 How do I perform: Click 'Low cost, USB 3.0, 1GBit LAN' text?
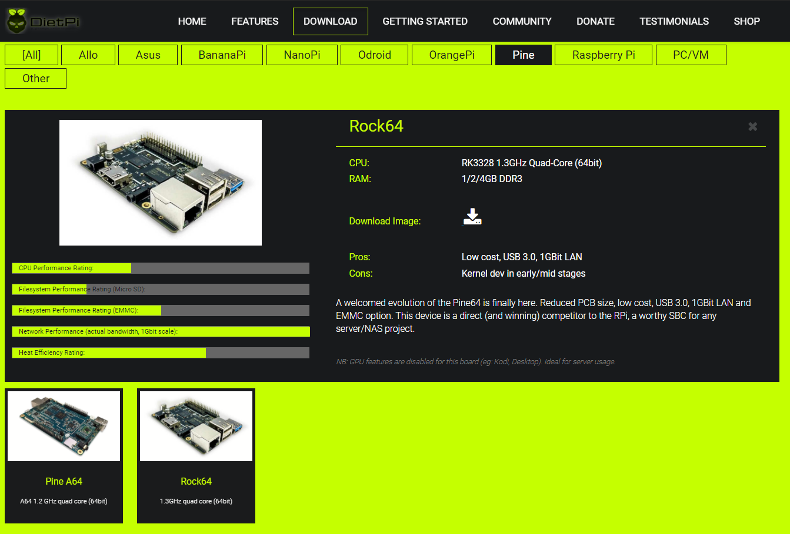tap(522, 257)
